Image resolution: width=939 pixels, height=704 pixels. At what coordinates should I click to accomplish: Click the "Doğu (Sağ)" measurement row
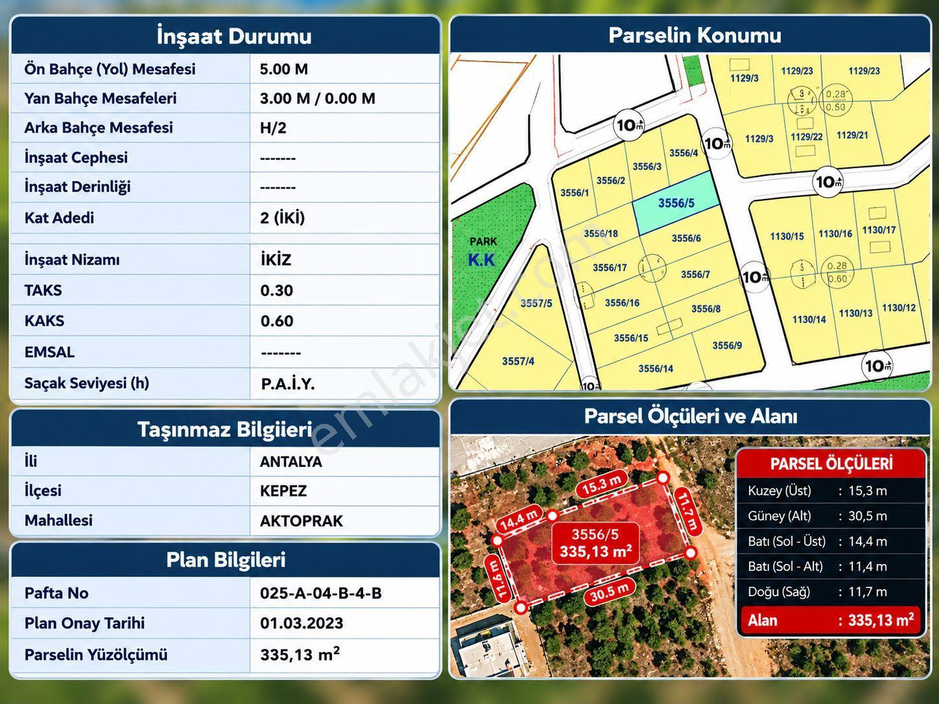point(831,592)
